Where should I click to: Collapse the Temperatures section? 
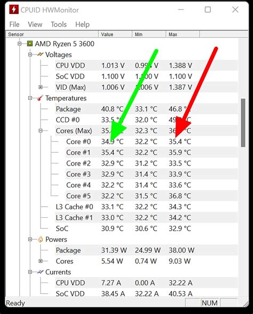tap(30, 98)
